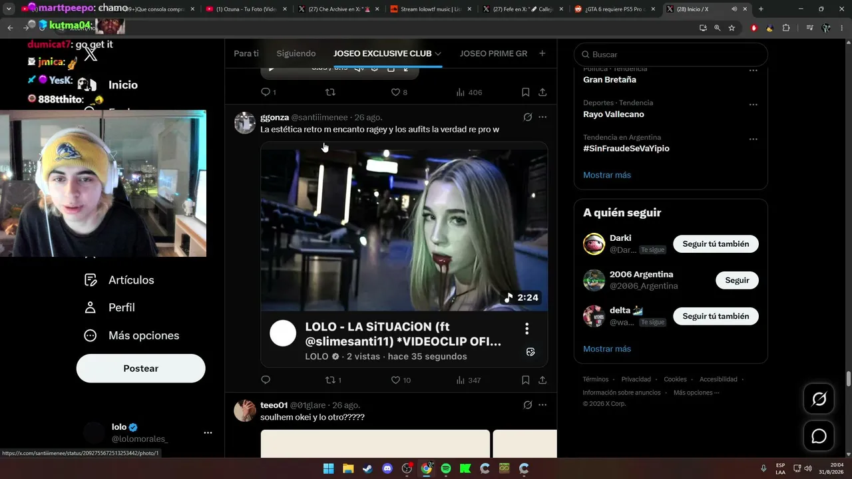Open account menu next to lolo
Screen dimensions: 852x479
[208, 432]
